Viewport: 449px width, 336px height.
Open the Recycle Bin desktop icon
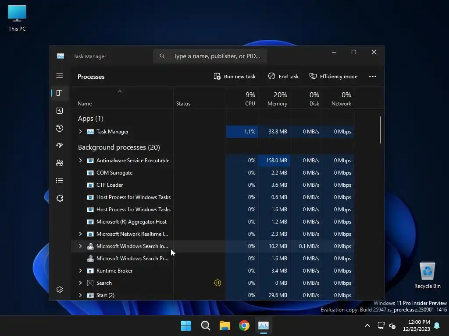point(427,276)
